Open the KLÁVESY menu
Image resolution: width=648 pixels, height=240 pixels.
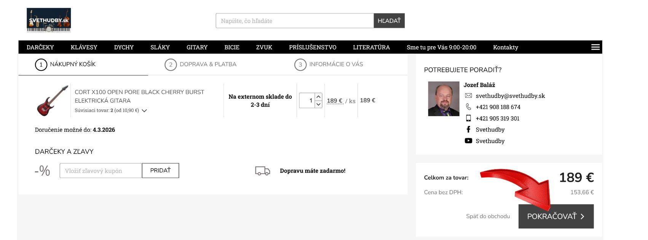click(x=84, y=47)
